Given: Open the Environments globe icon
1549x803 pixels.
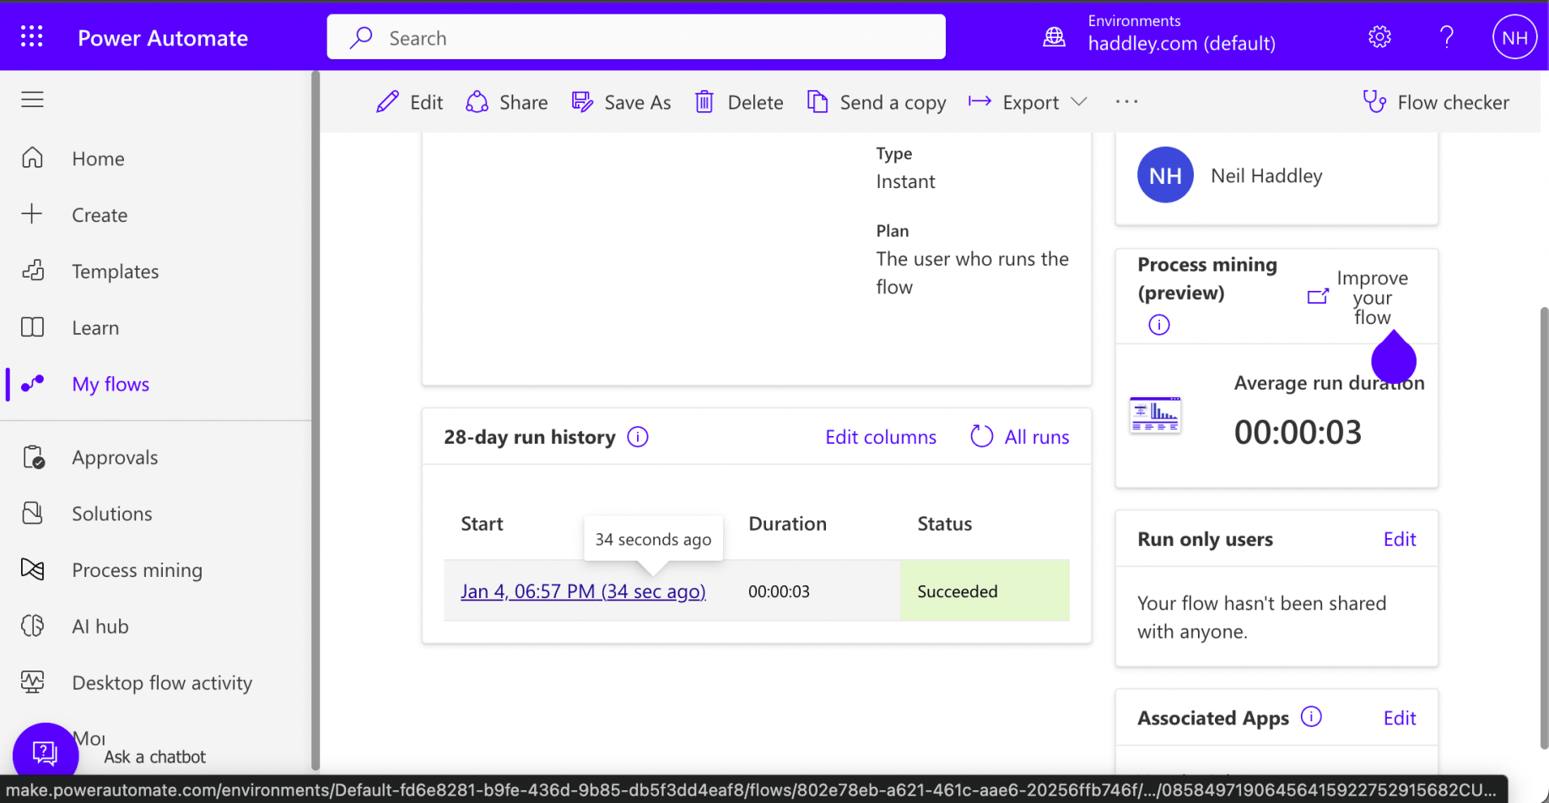Looking at the screenshot, I should [x=1055, y=36].
